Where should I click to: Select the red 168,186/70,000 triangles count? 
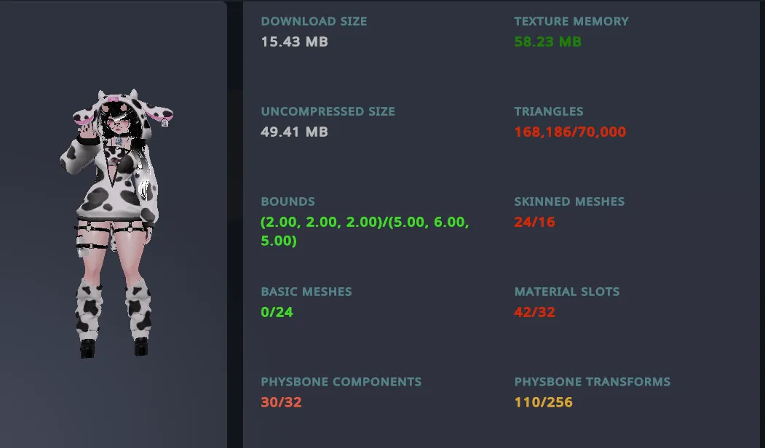click(569, 132)
